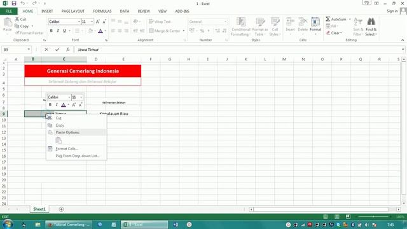Toggle Bold in the ribbon Font group
The height and width of the screenshot is (229, 407).
pyautogui.click(x=51, y=31)
